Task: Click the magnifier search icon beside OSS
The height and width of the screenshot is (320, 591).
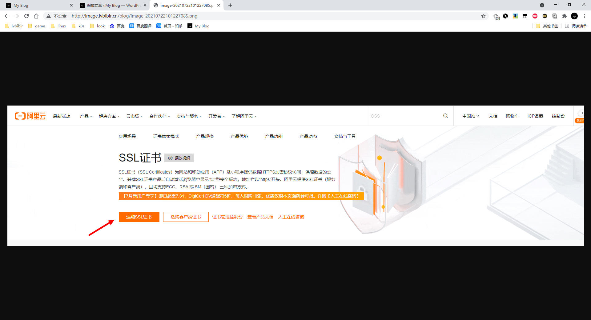Action: [x=445, y=116]
